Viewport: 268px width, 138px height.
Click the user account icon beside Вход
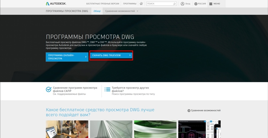click(182, 4)
